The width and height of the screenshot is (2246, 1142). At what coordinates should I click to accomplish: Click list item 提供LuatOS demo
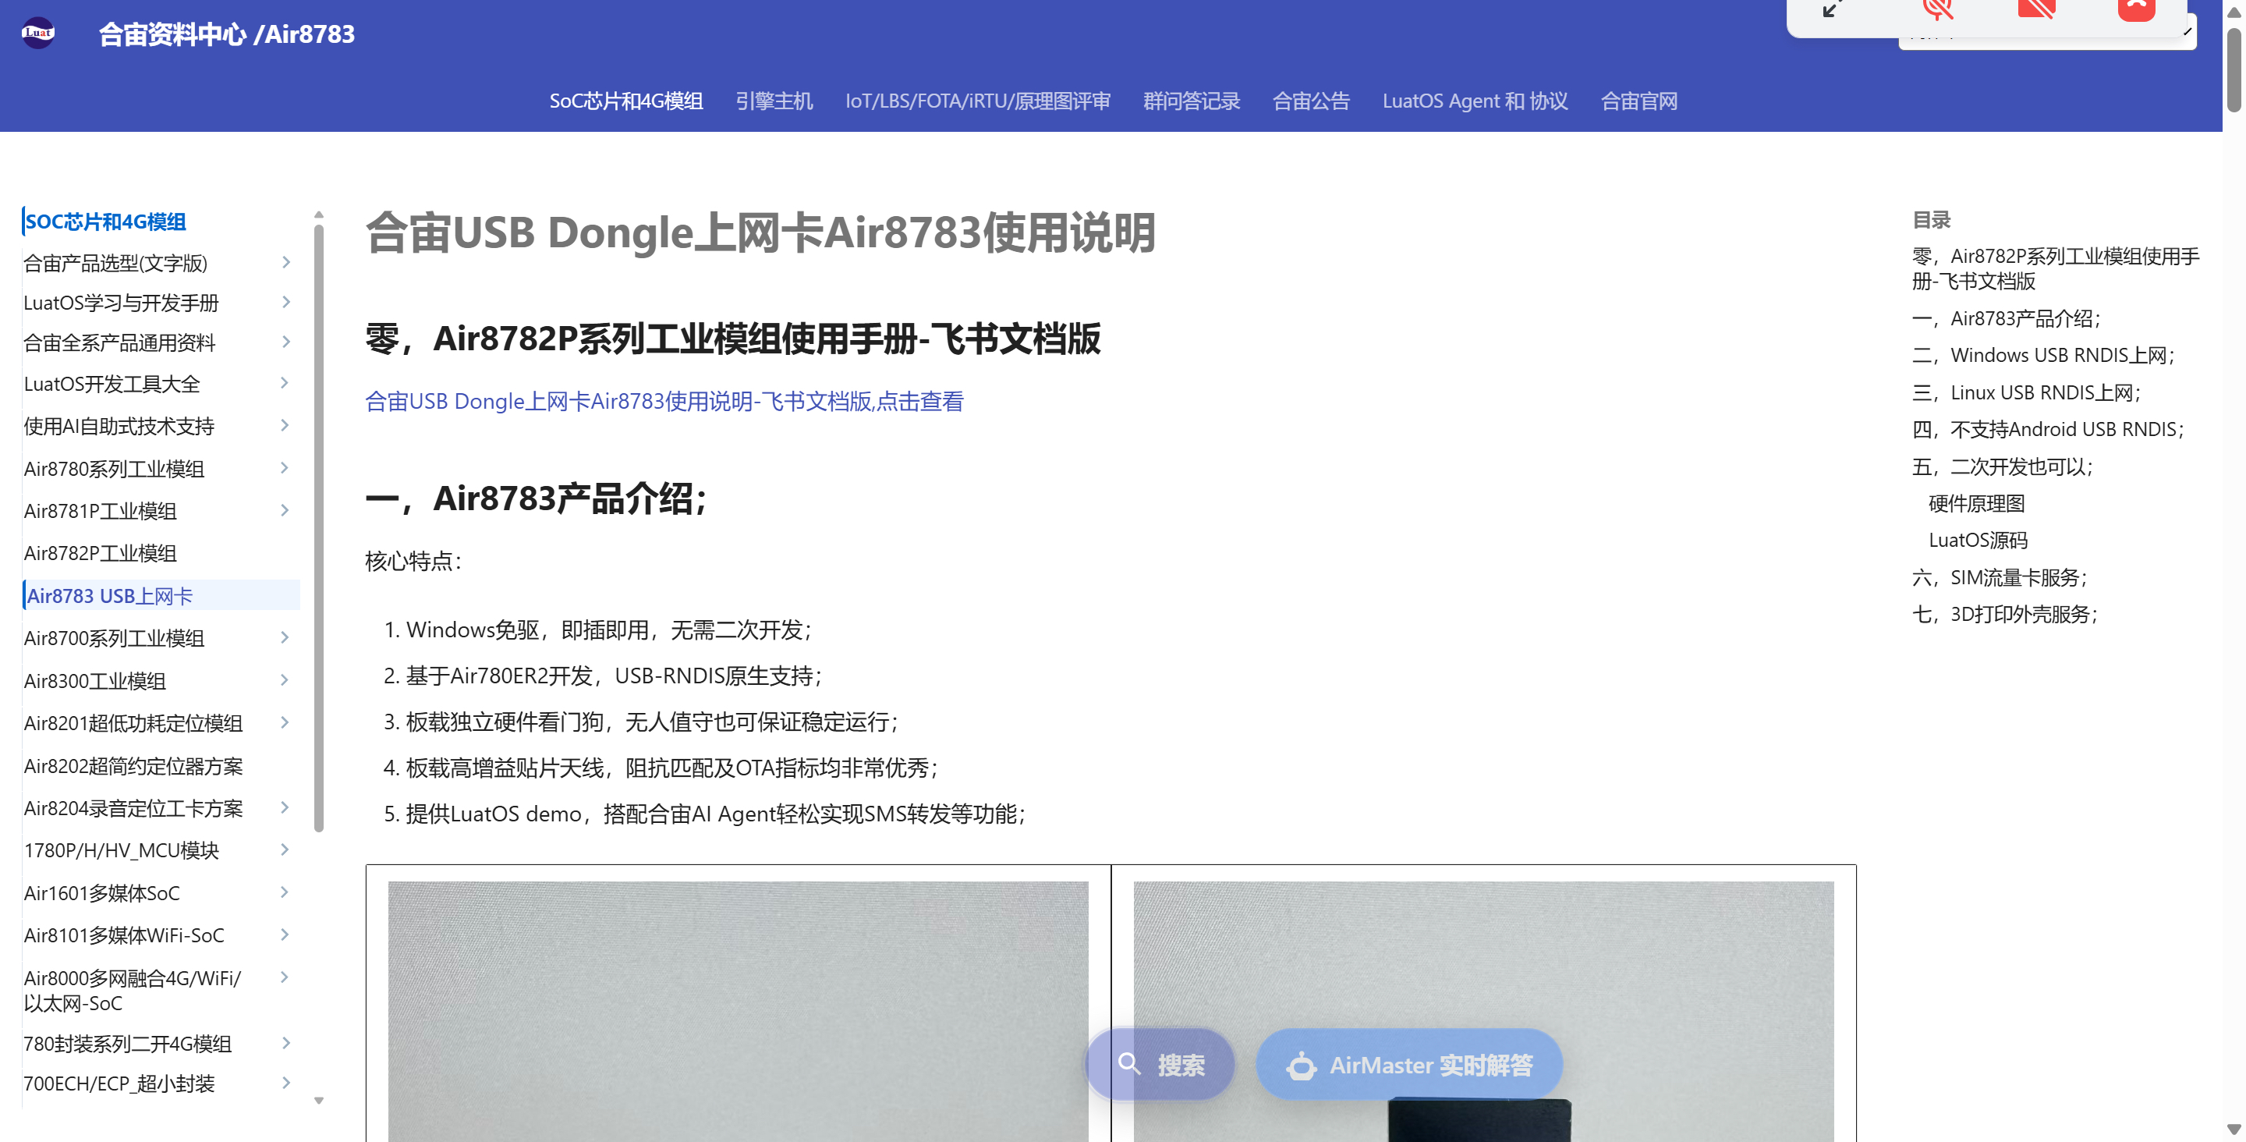pos(715,814)
